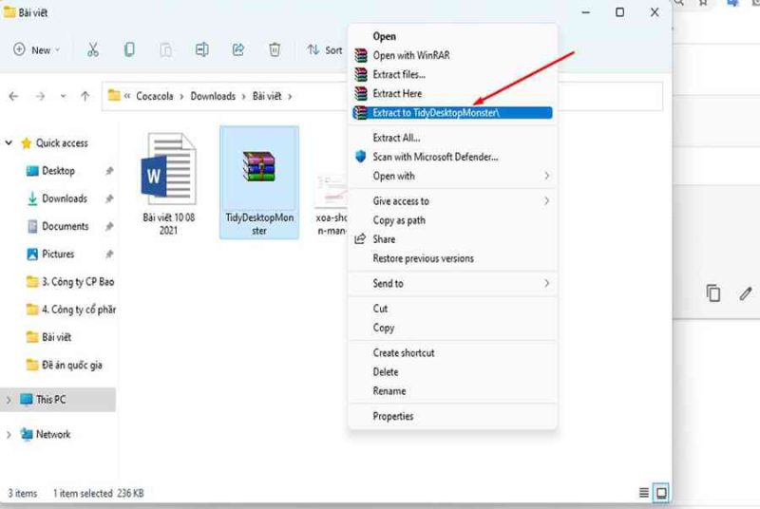Open the New dropdown button
The height and width of the screenshot is (509, 760).
[37, 49]
